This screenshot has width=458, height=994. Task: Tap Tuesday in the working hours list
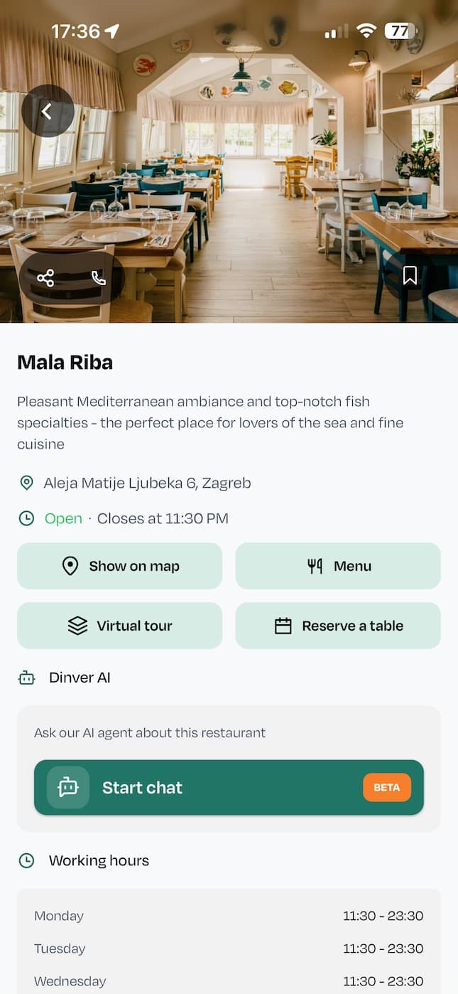pos(229,948)
